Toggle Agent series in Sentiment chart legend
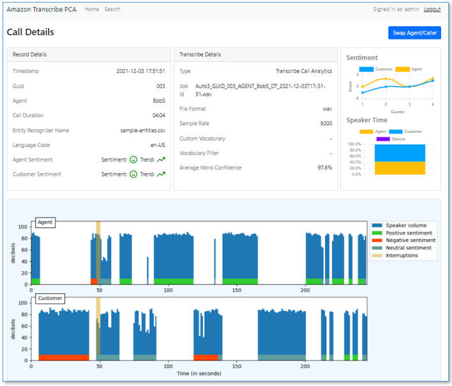452x386 pixels. point(409,69)
